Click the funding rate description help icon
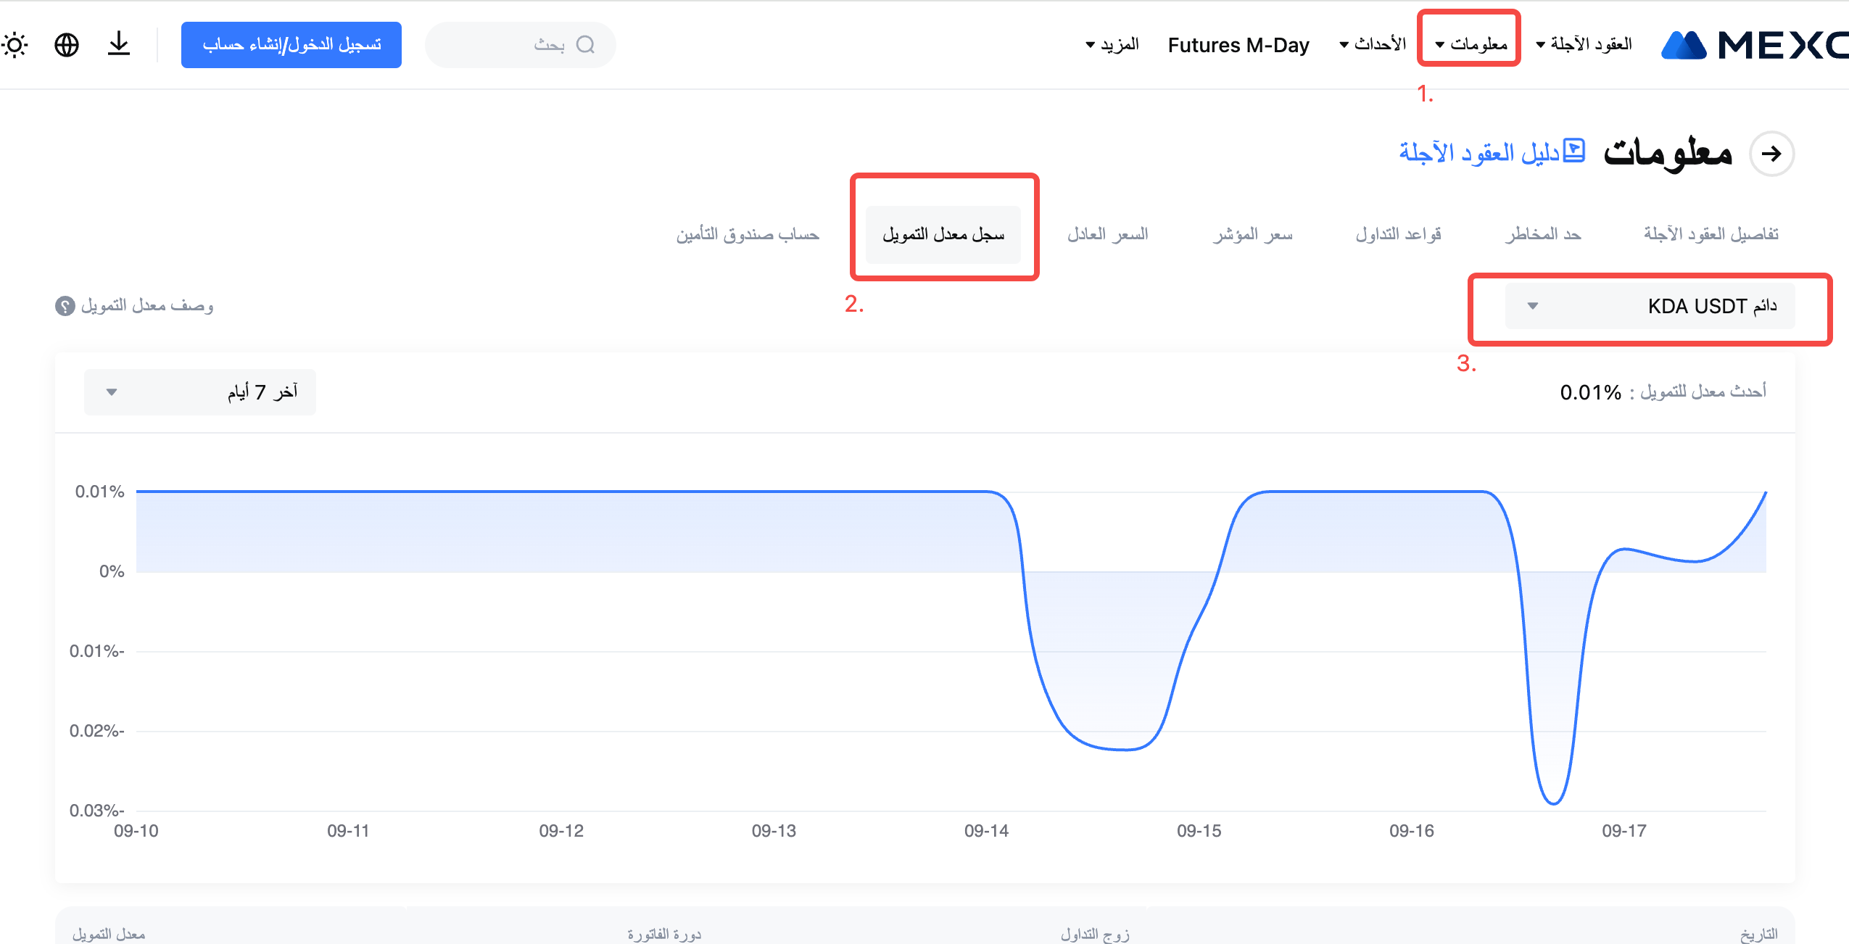Viewport: 1849px width, 944px height. [x=65, y=306]
